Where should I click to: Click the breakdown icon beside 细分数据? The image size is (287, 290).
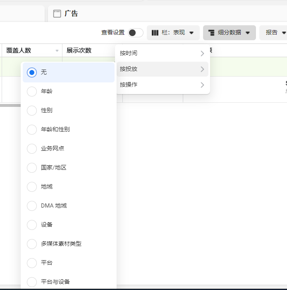tap(211, 33)
